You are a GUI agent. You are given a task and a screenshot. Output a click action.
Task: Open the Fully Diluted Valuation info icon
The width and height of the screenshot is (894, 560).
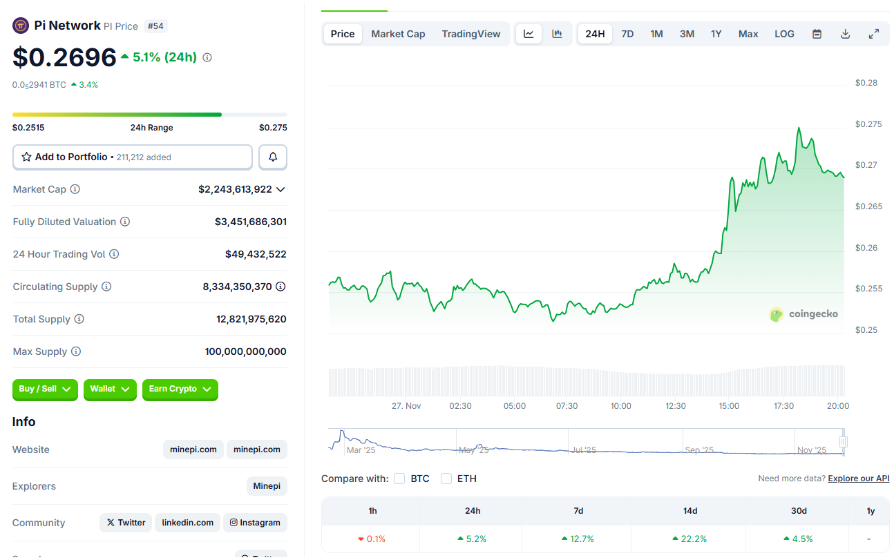[x=125, y=222]
